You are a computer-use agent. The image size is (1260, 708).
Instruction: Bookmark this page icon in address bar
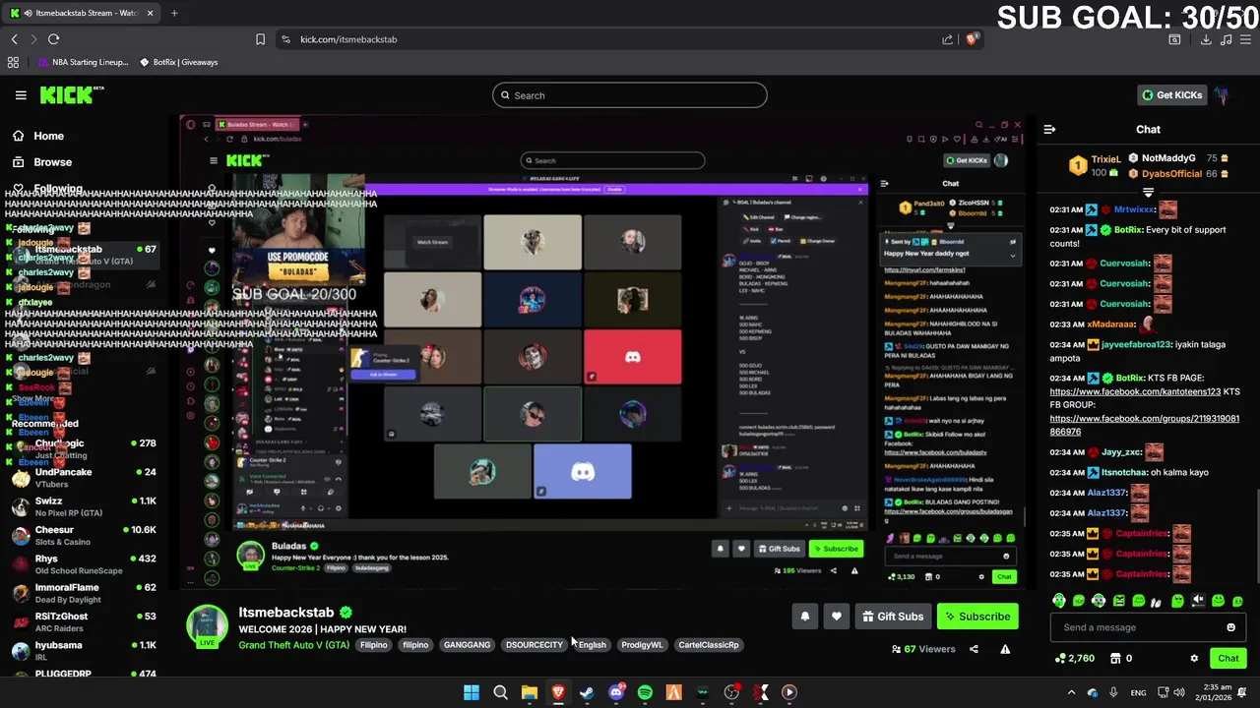click(x=260, y=39)
